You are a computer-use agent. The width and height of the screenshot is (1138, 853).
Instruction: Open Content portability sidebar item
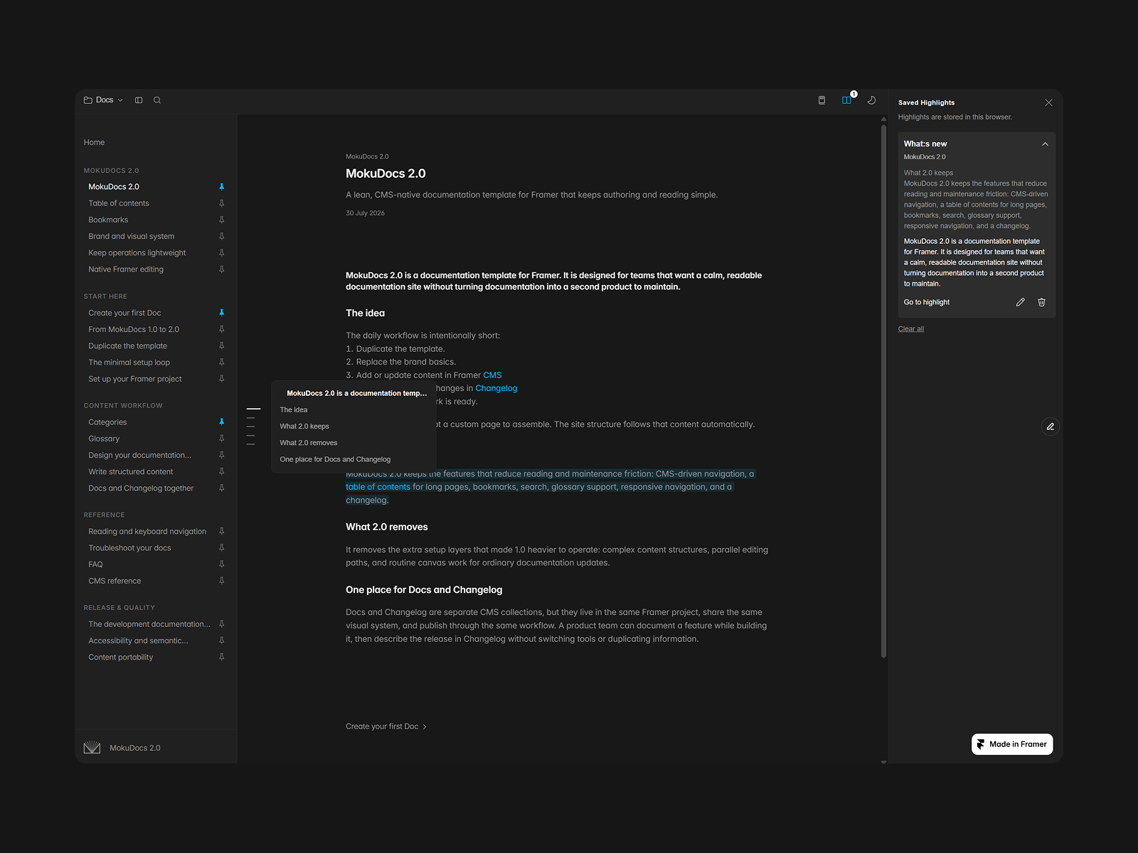click(x=121, y=658)
